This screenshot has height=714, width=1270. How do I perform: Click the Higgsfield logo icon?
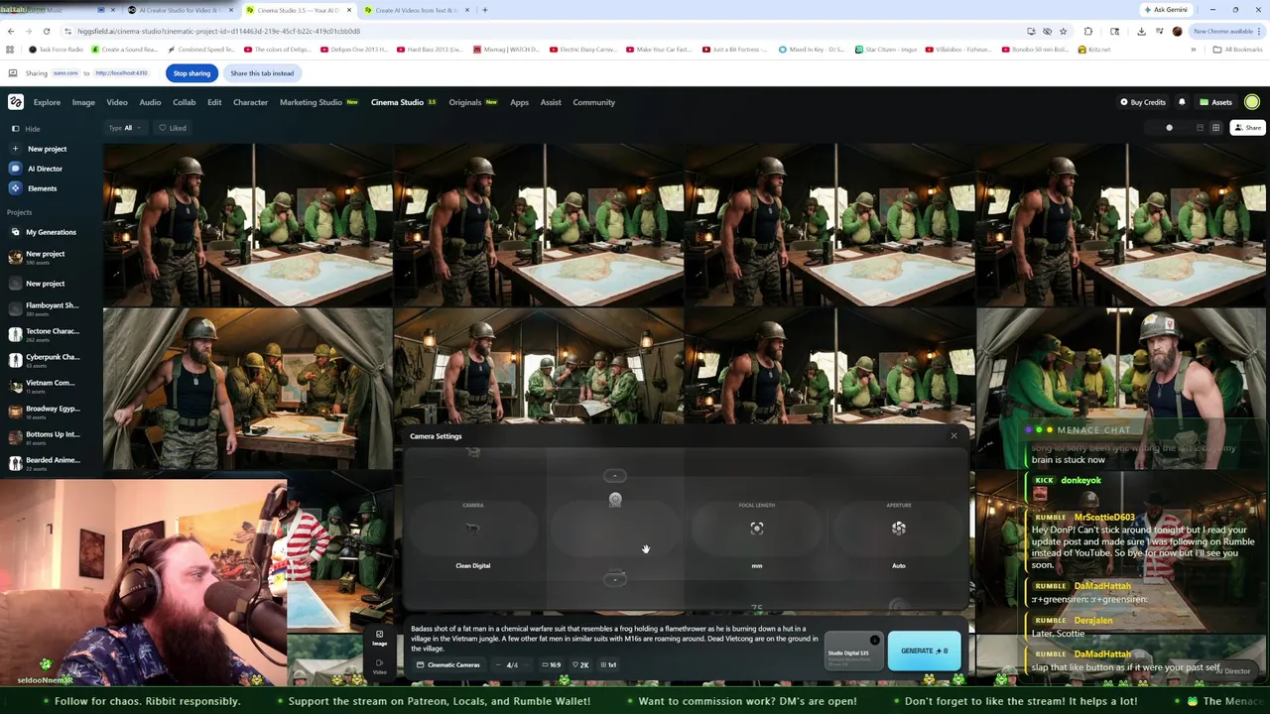16,102
